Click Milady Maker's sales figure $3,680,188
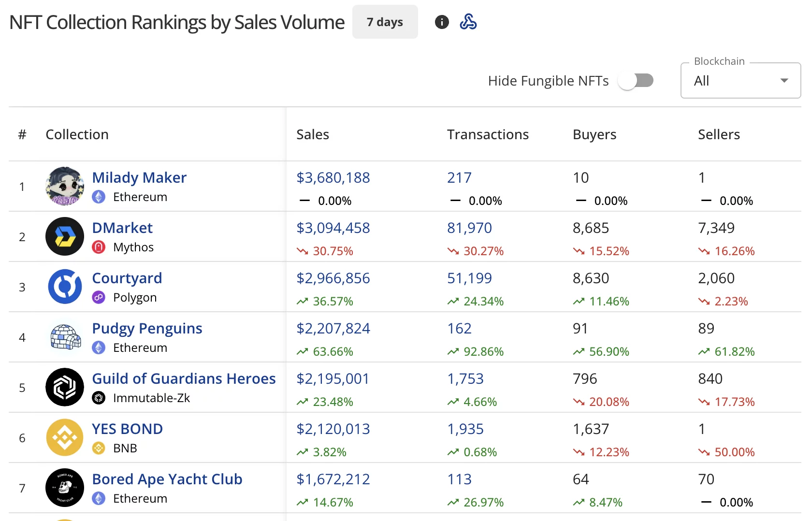 coord(333,177)
